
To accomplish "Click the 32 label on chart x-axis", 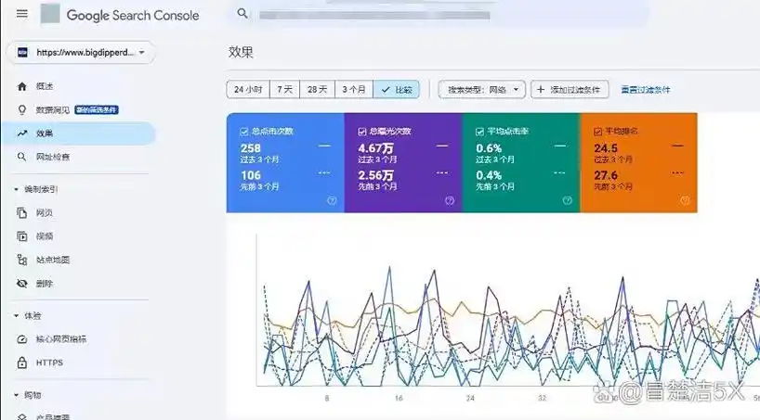I will coord(542,399).
